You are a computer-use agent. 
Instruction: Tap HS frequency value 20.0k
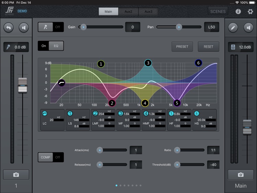coord(201,120)
